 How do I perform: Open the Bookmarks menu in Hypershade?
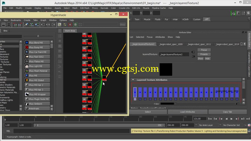[x=16, y=20]
